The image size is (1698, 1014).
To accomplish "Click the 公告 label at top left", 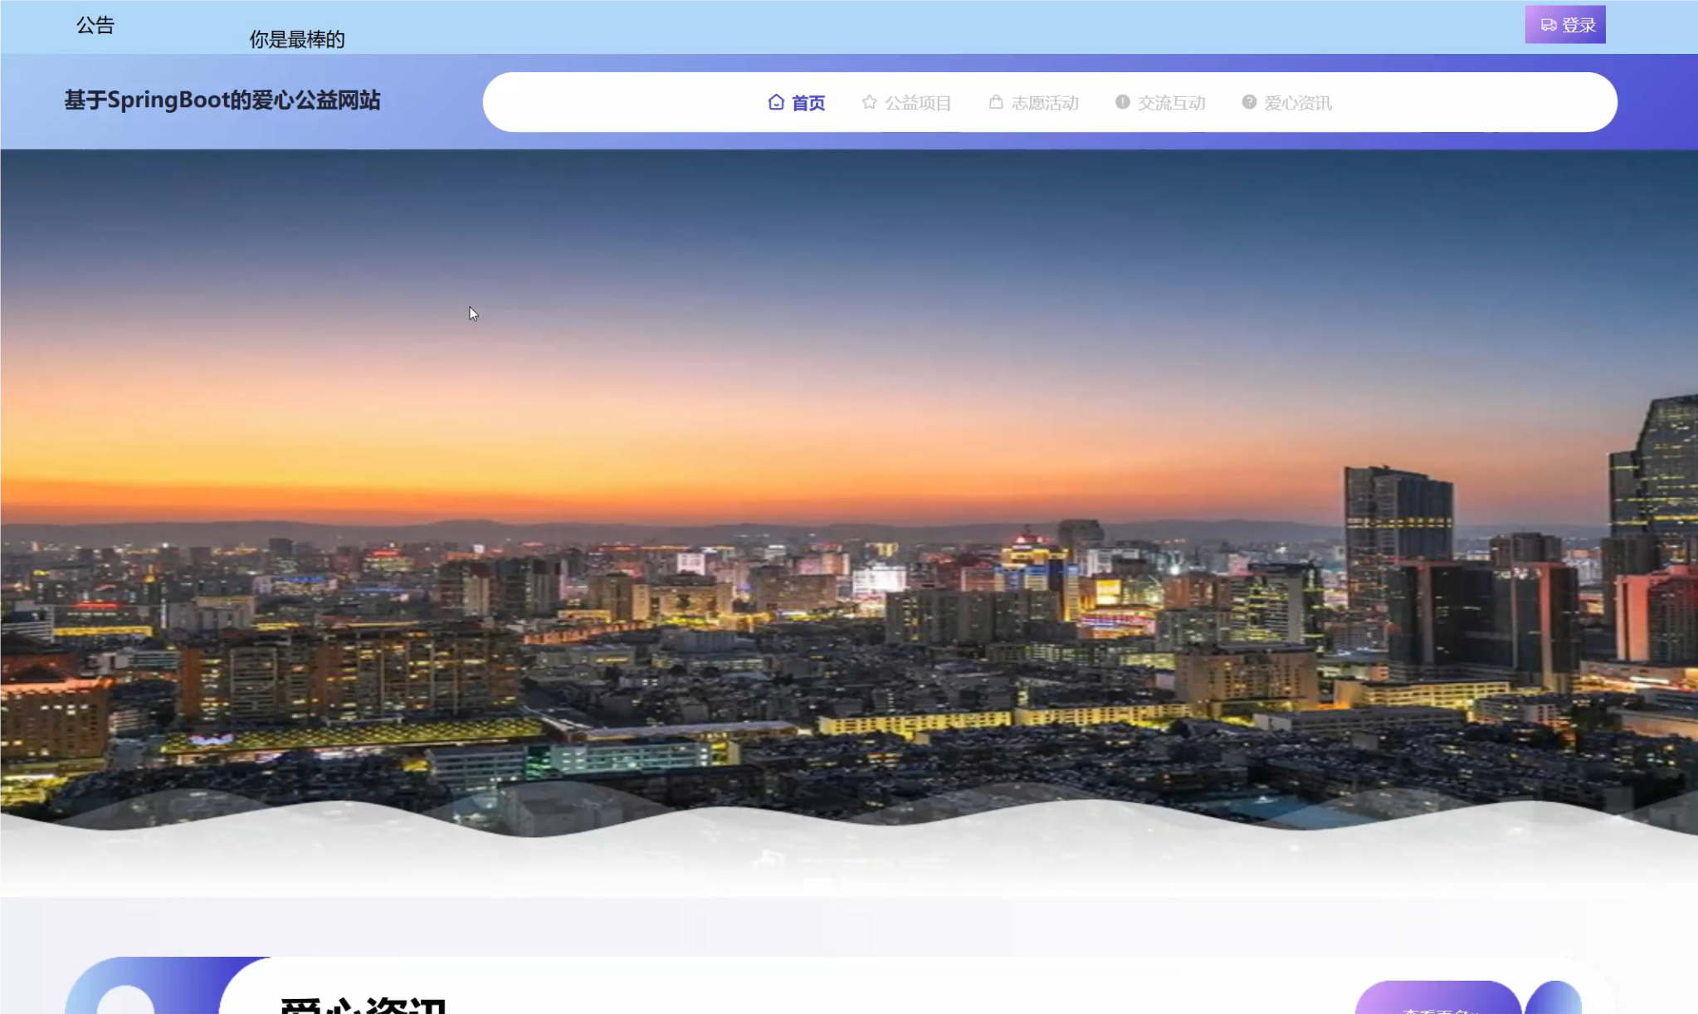I will (x=95, y=25).
